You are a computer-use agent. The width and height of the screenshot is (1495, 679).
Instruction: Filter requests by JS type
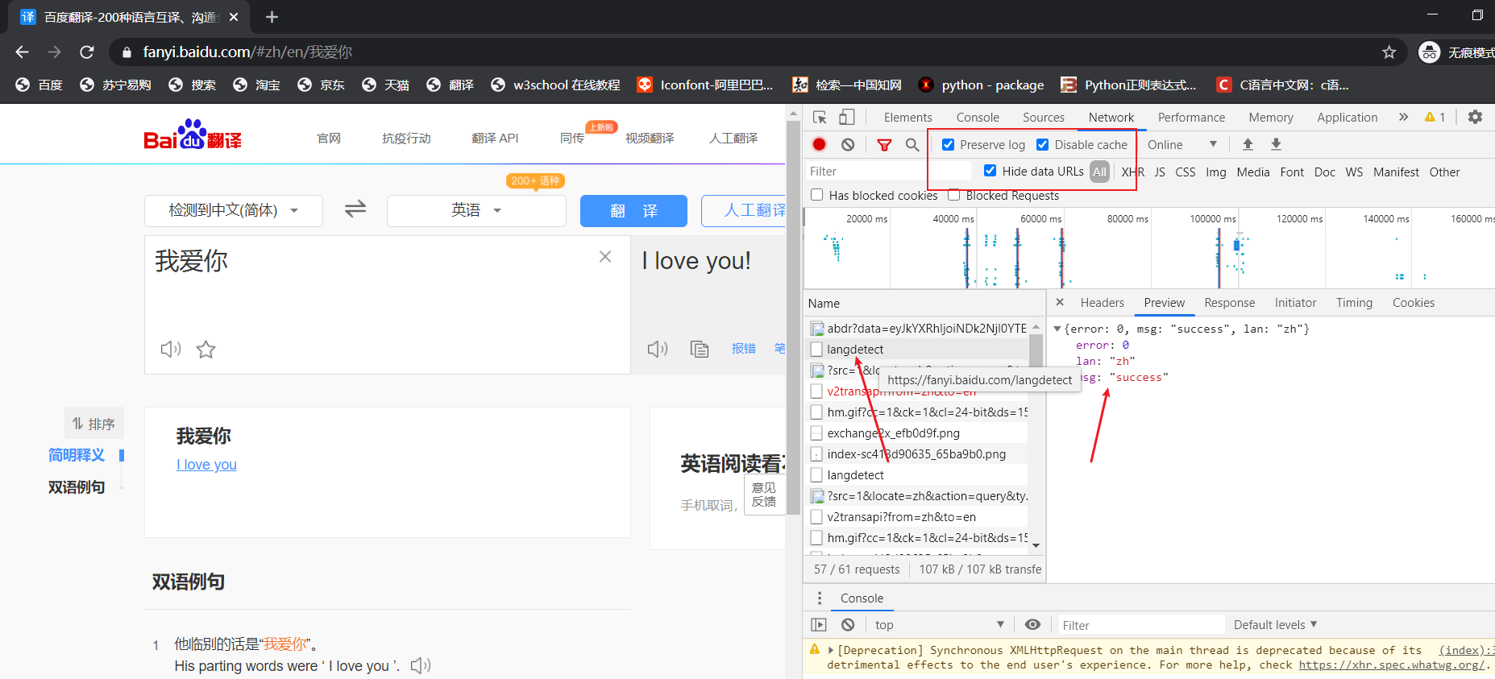click(x=1160, y=172)
